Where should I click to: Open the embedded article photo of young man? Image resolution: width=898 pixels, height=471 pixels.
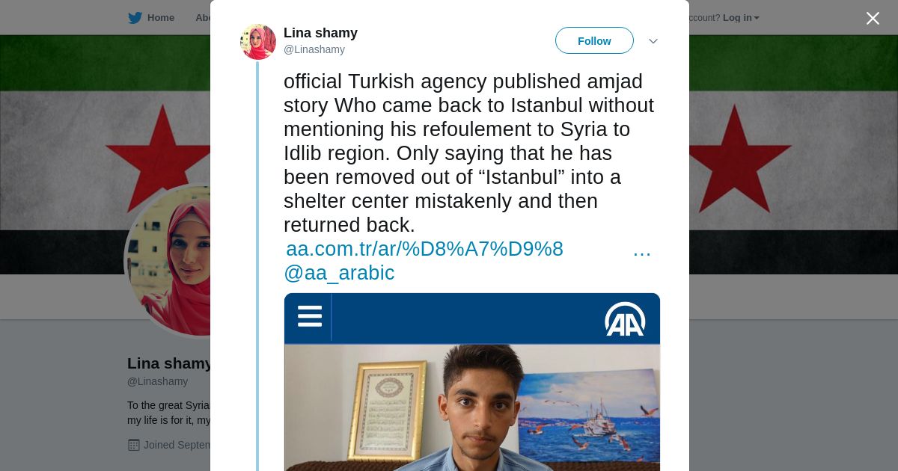click(472, 407)
